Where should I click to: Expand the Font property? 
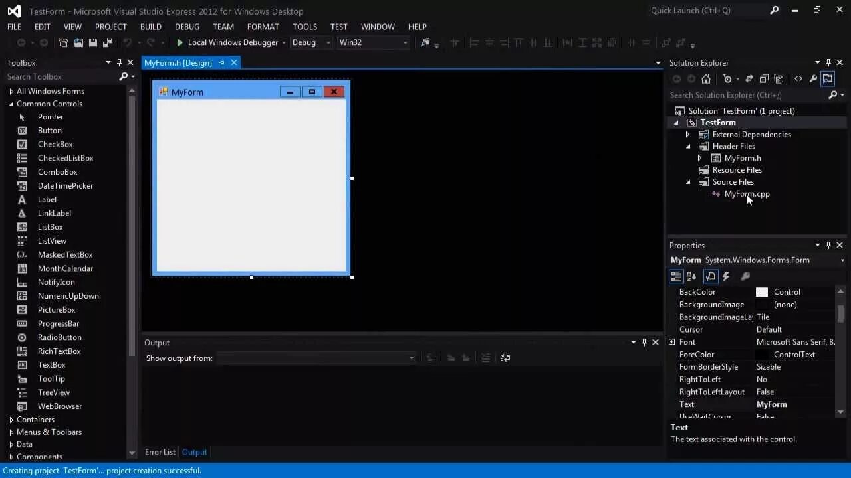pyautogui.click(x=672, y=342)
